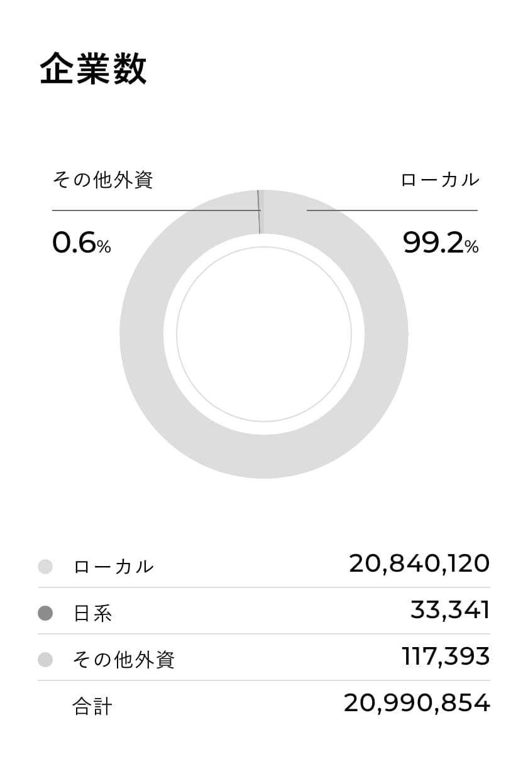528x774 pixels.
Task: Click the 20,840,120 local company count
Action: pos(419,564)
